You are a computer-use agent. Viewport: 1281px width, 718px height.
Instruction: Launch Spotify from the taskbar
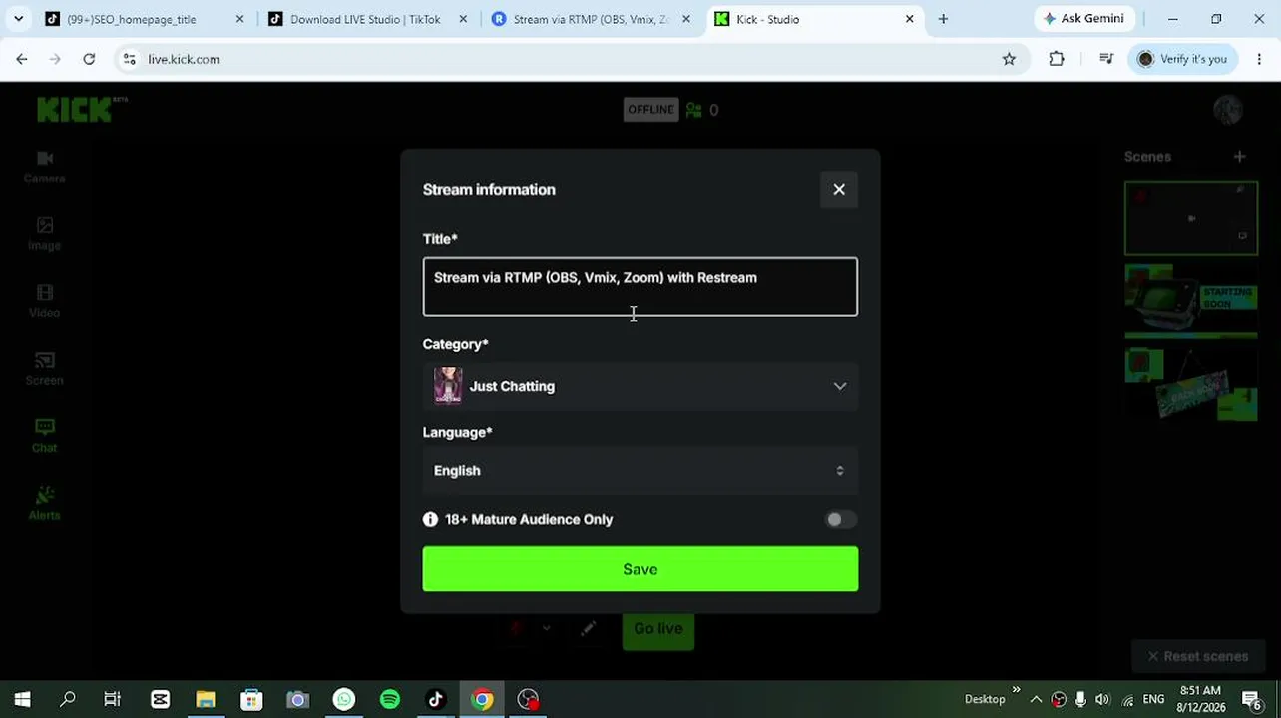tap(390, 699)
